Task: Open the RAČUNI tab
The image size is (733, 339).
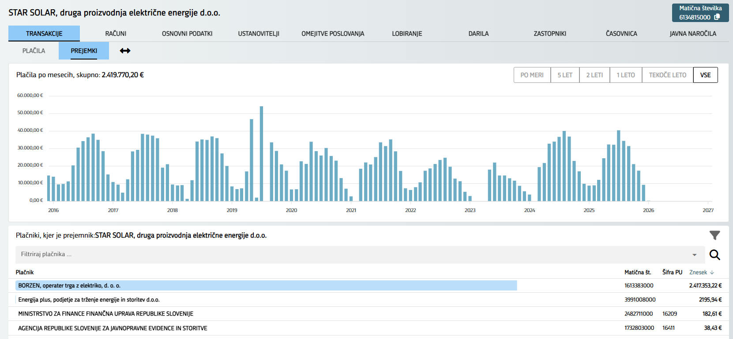Action: 116,34
